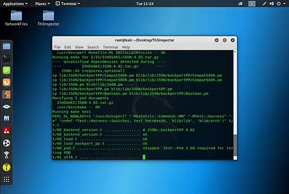
Task: Click the "t/00_load_backport_pp.t" line
Action: (x=100, y=144)
